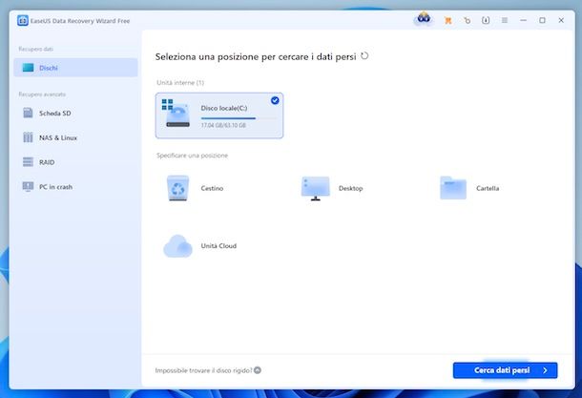Click the RAID stack icon

click(x=28, y=162)
